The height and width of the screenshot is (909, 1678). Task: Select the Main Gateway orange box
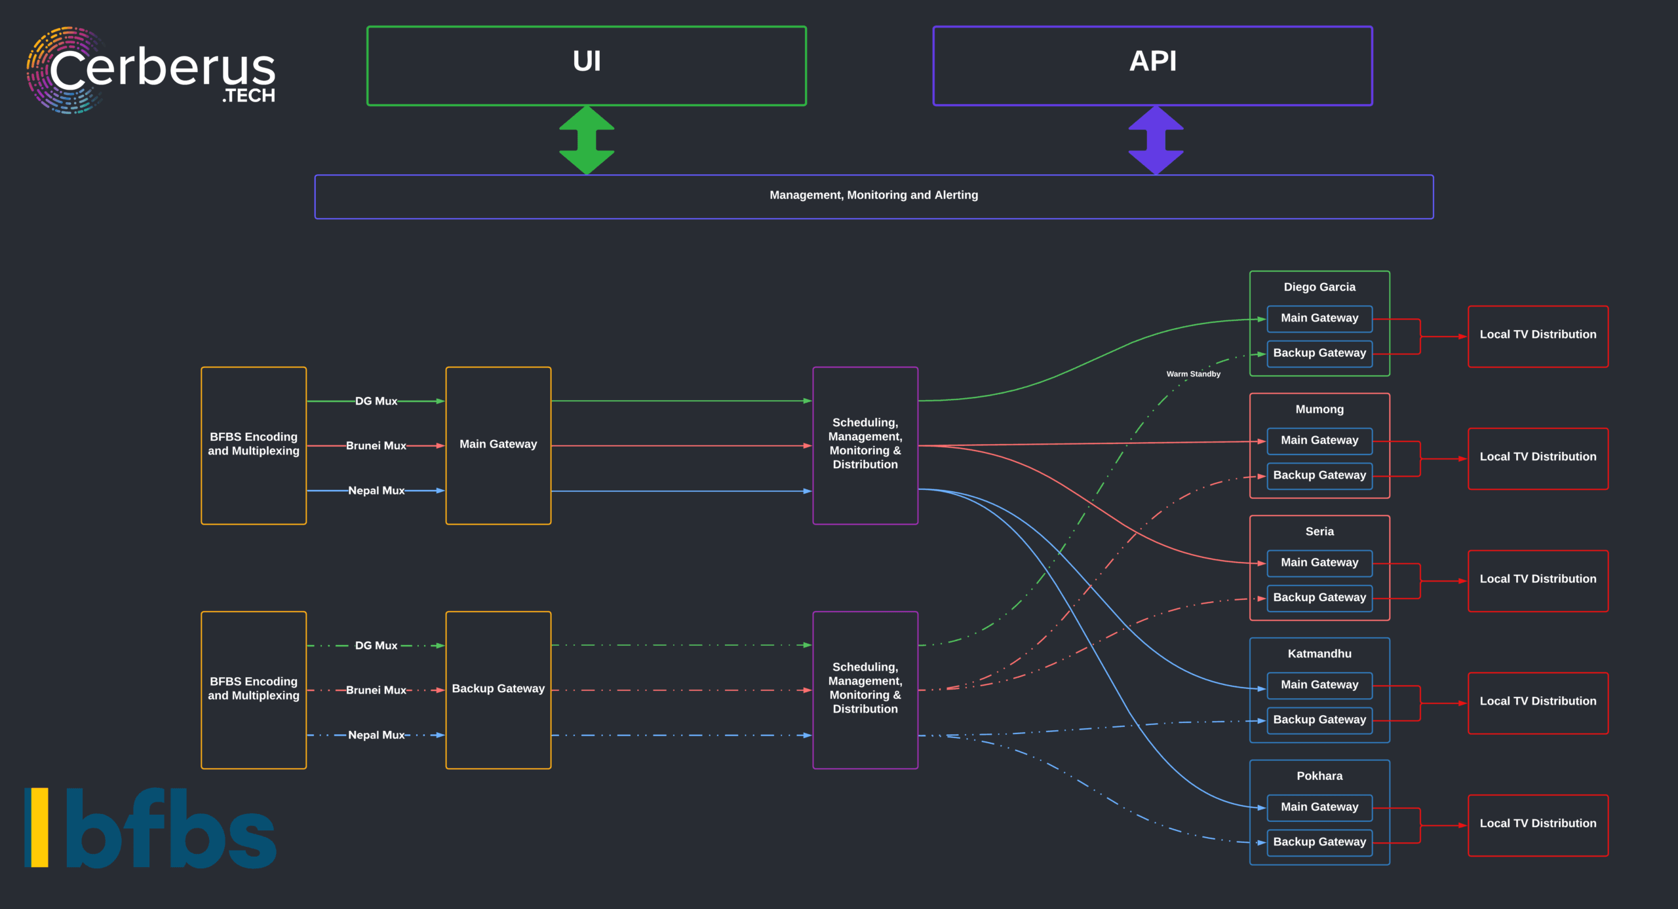tap(498, 445)
